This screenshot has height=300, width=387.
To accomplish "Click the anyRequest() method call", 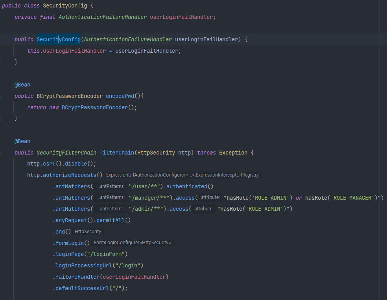I will pos(74,220).
